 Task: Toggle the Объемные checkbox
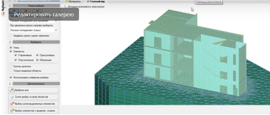point(37,60)
